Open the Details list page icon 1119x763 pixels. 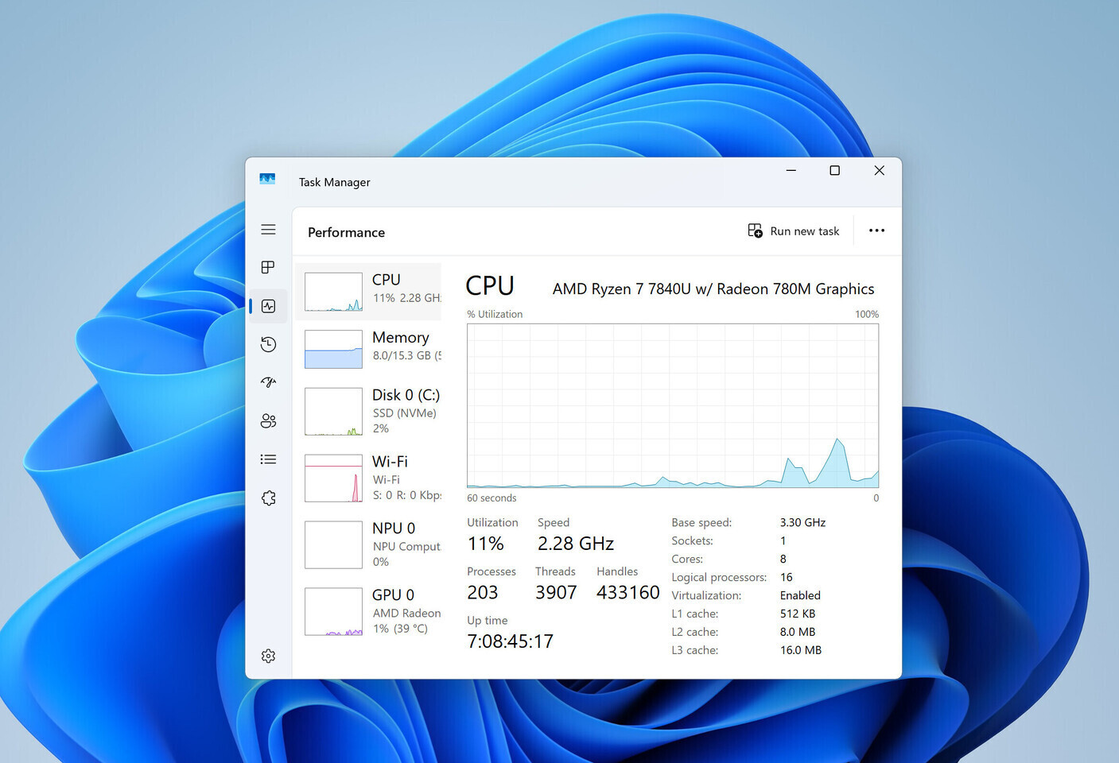(268, 459)
